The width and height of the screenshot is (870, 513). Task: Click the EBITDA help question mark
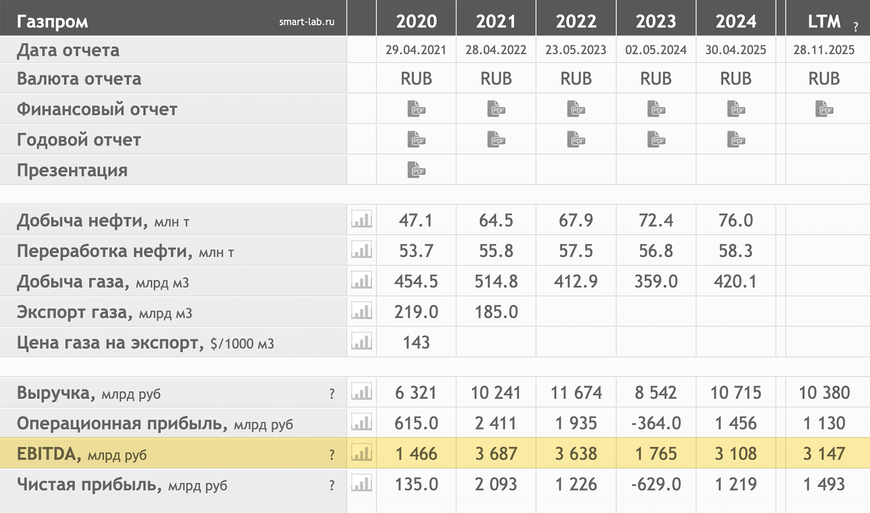332,455
